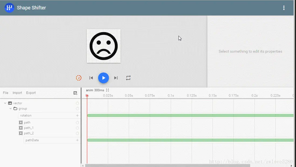Click the scrollbar right arrow
This screenshot has height=167, width=296.
pos(291,166)
